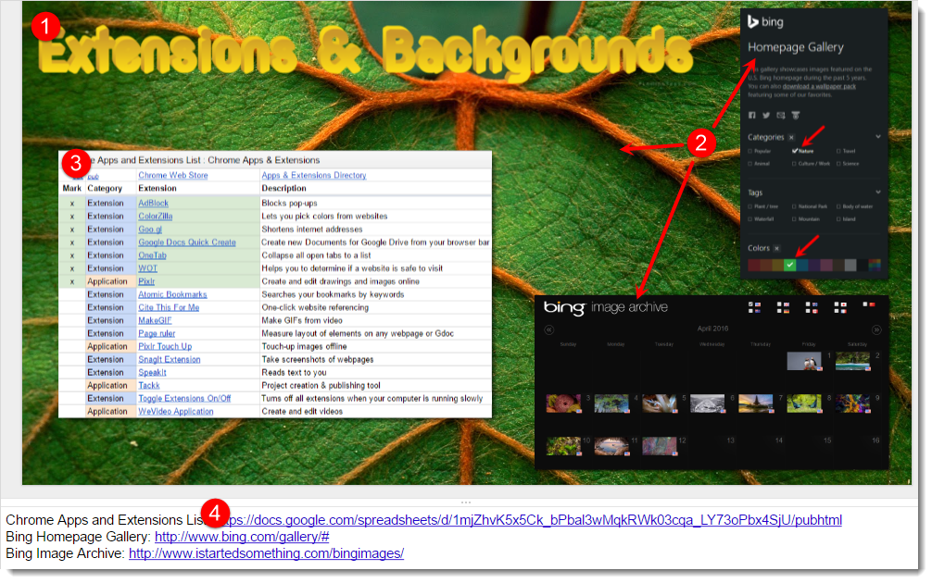Clear Colors filter with its x icon

(x=777, y=248)
